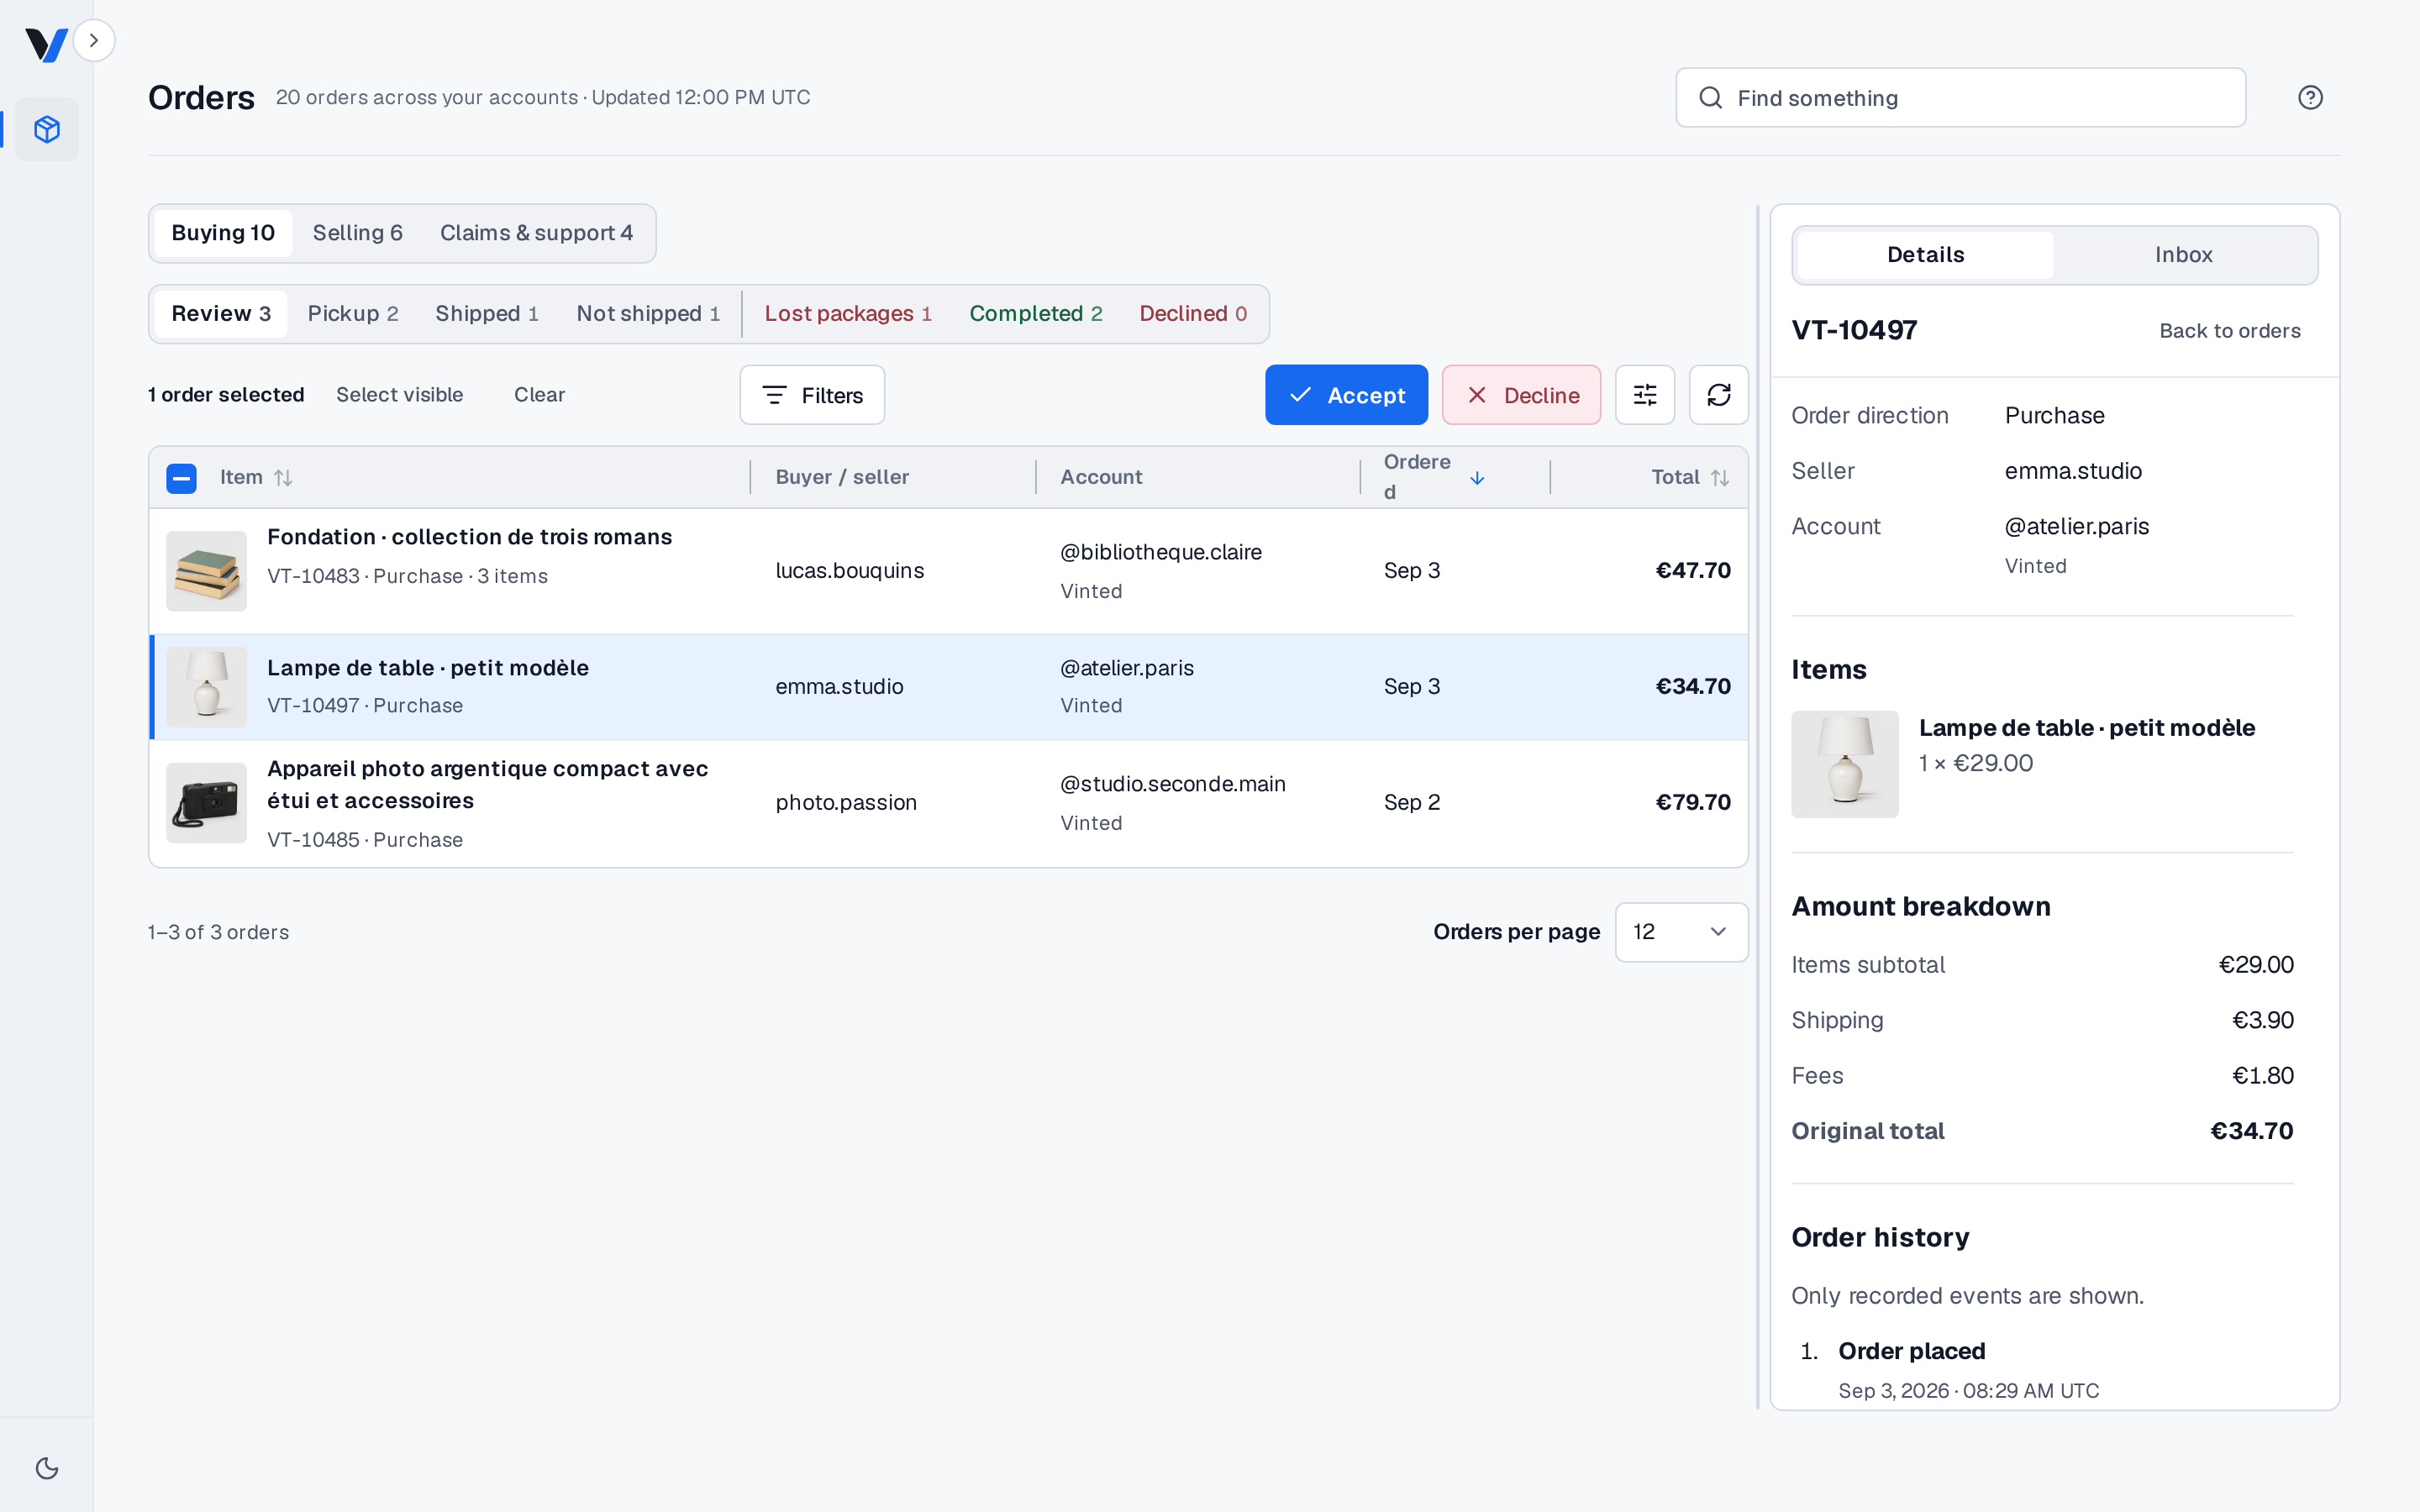Open the Claims & support 4 tab
Screen dimensions: 2420x1512
[x=536, y=233]
